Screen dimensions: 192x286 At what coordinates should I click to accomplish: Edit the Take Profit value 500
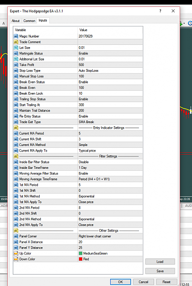point(110,65)
